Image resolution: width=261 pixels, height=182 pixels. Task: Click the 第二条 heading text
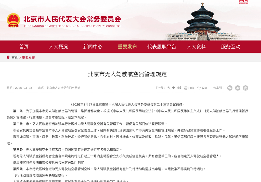pyautogui.click(x=18, y=124)
